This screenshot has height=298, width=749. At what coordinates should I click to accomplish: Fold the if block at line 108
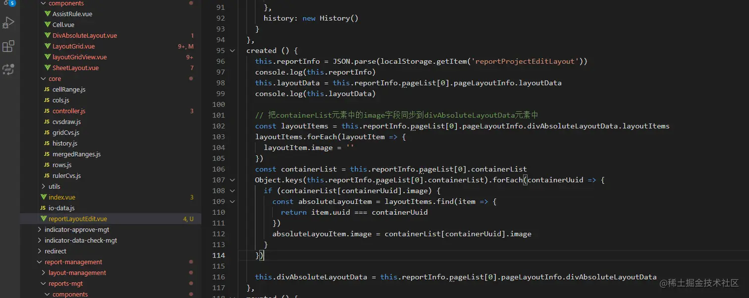(232, 191)
